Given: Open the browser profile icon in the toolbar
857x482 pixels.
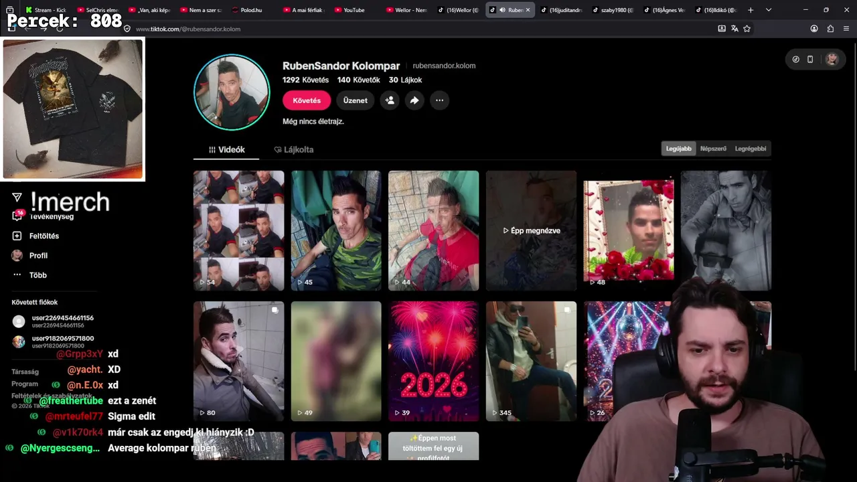Looking at the screenshot, I should click(x=814, y=29).
